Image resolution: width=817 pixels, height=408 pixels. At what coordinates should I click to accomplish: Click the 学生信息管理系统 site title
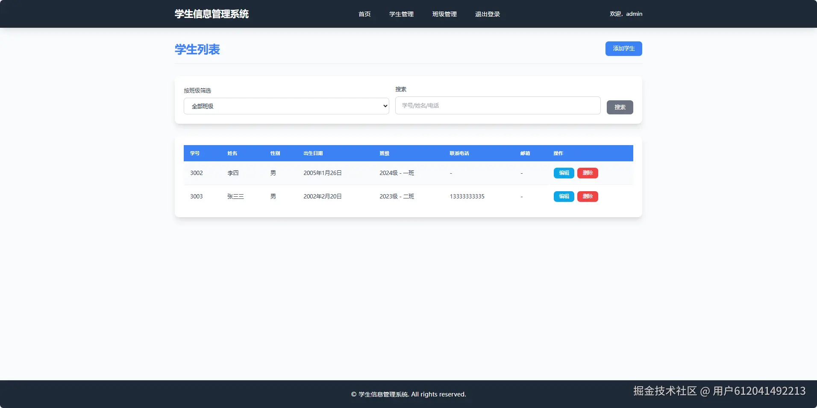click(212, 14)
